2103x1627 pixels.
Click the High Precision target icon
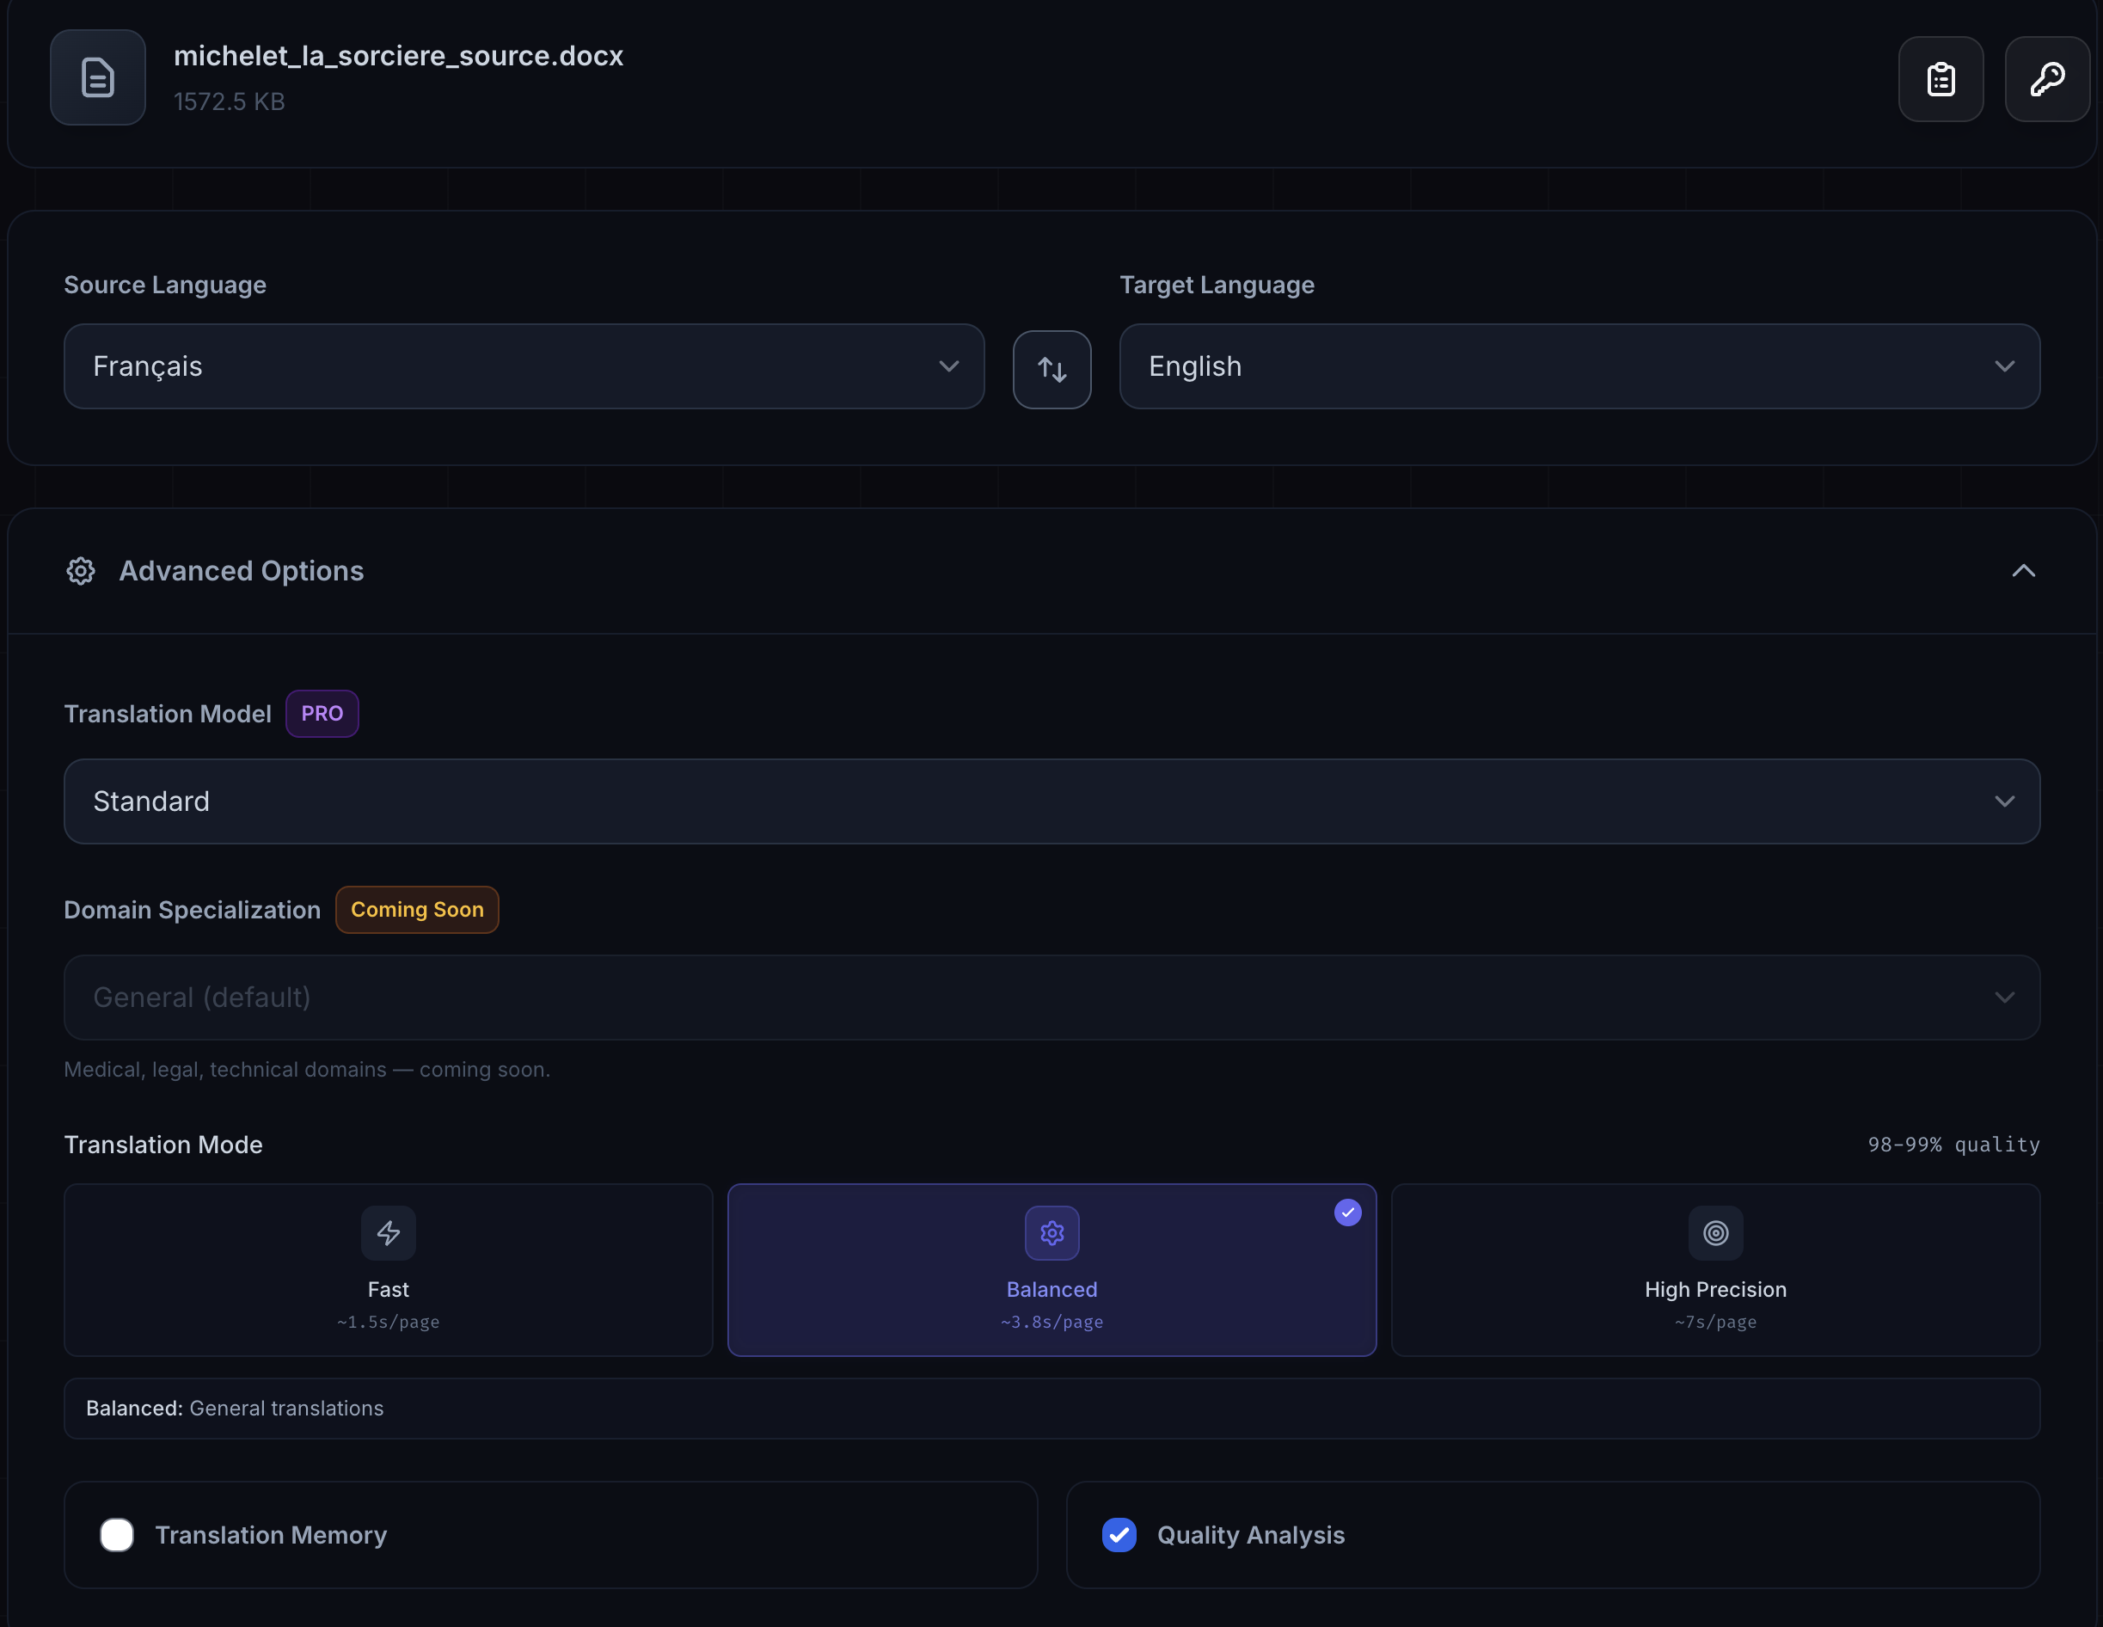tap(1715, 1233)
